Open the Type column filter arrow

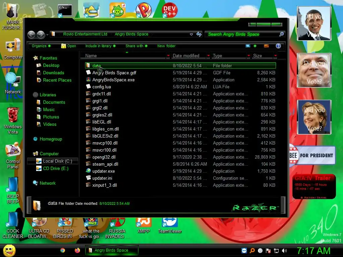(x=249, y=56)
